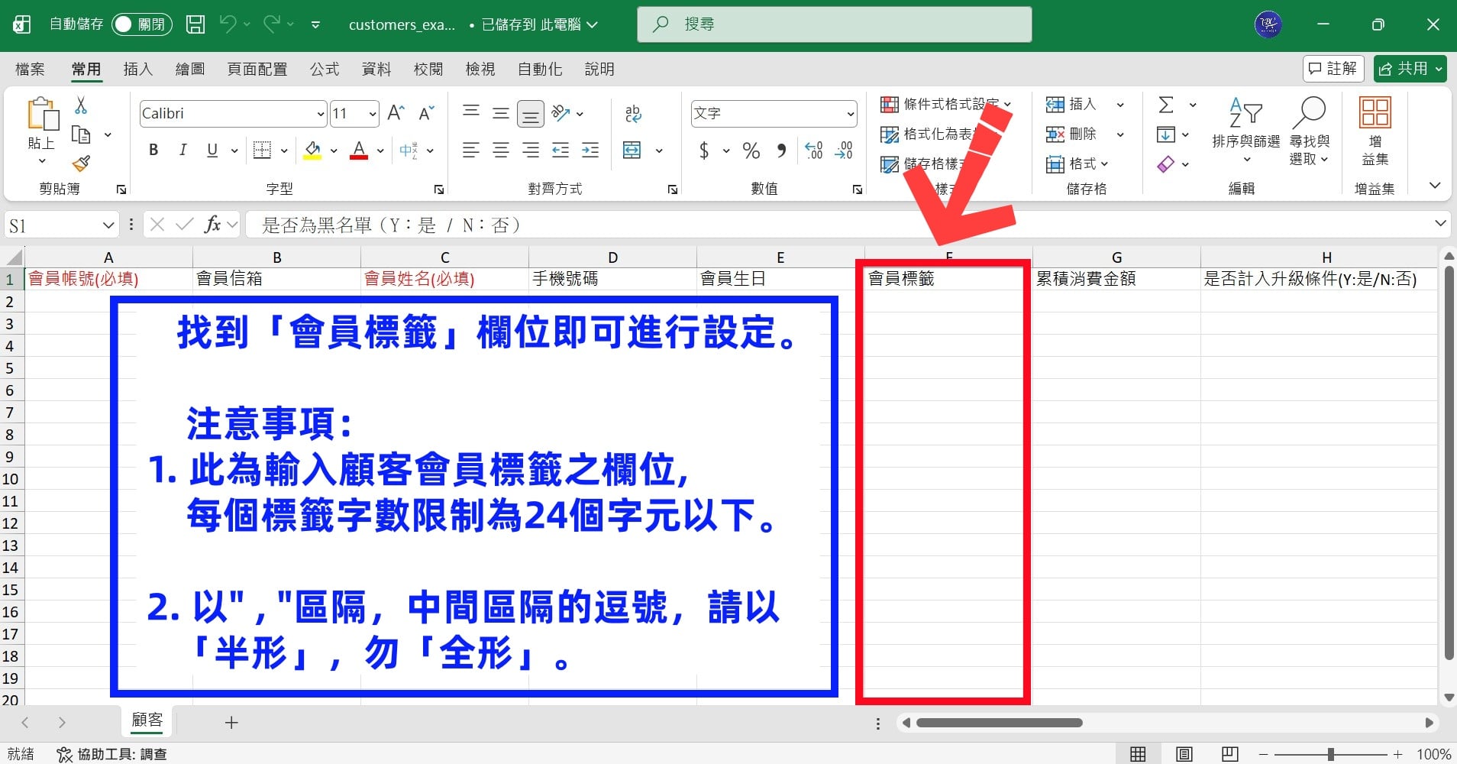This screenshot has height=764, width=1457.
Task: Expand the formula bar
Action: click(1440, 224)
